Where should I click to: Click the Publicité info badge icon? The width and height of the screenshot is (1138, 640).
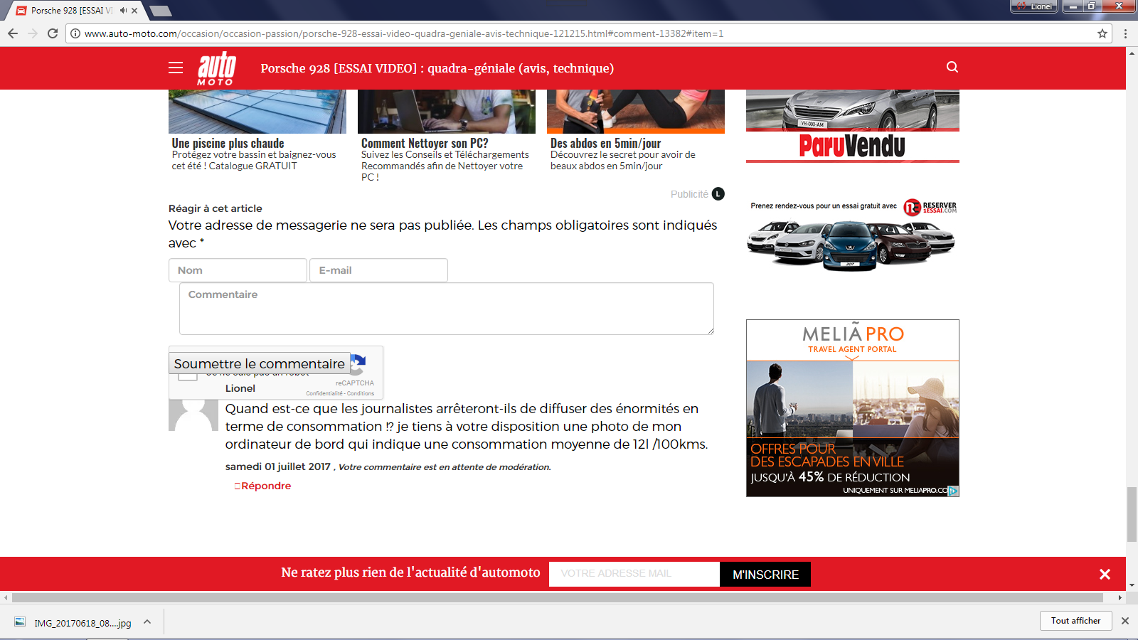718,193
